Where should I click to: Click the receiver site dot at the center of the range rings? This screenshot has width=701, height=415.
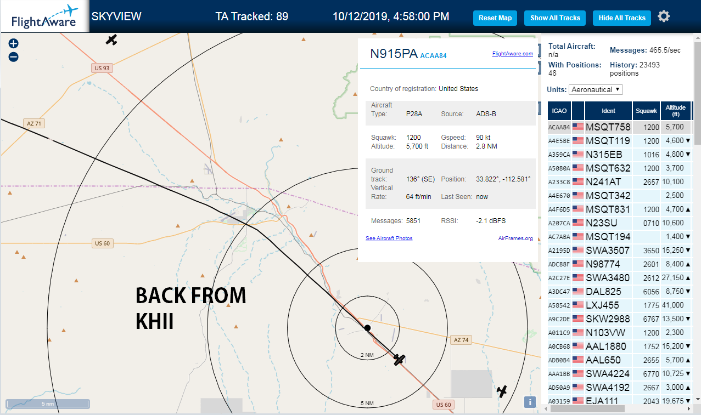(x=367, y=328)
